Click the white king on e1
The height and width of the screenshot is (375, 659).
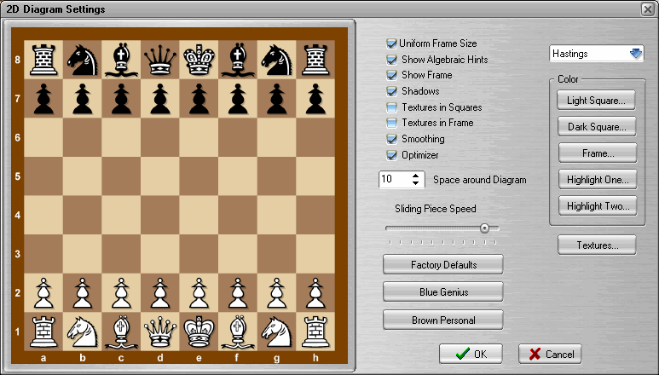(x=198, y=330)
